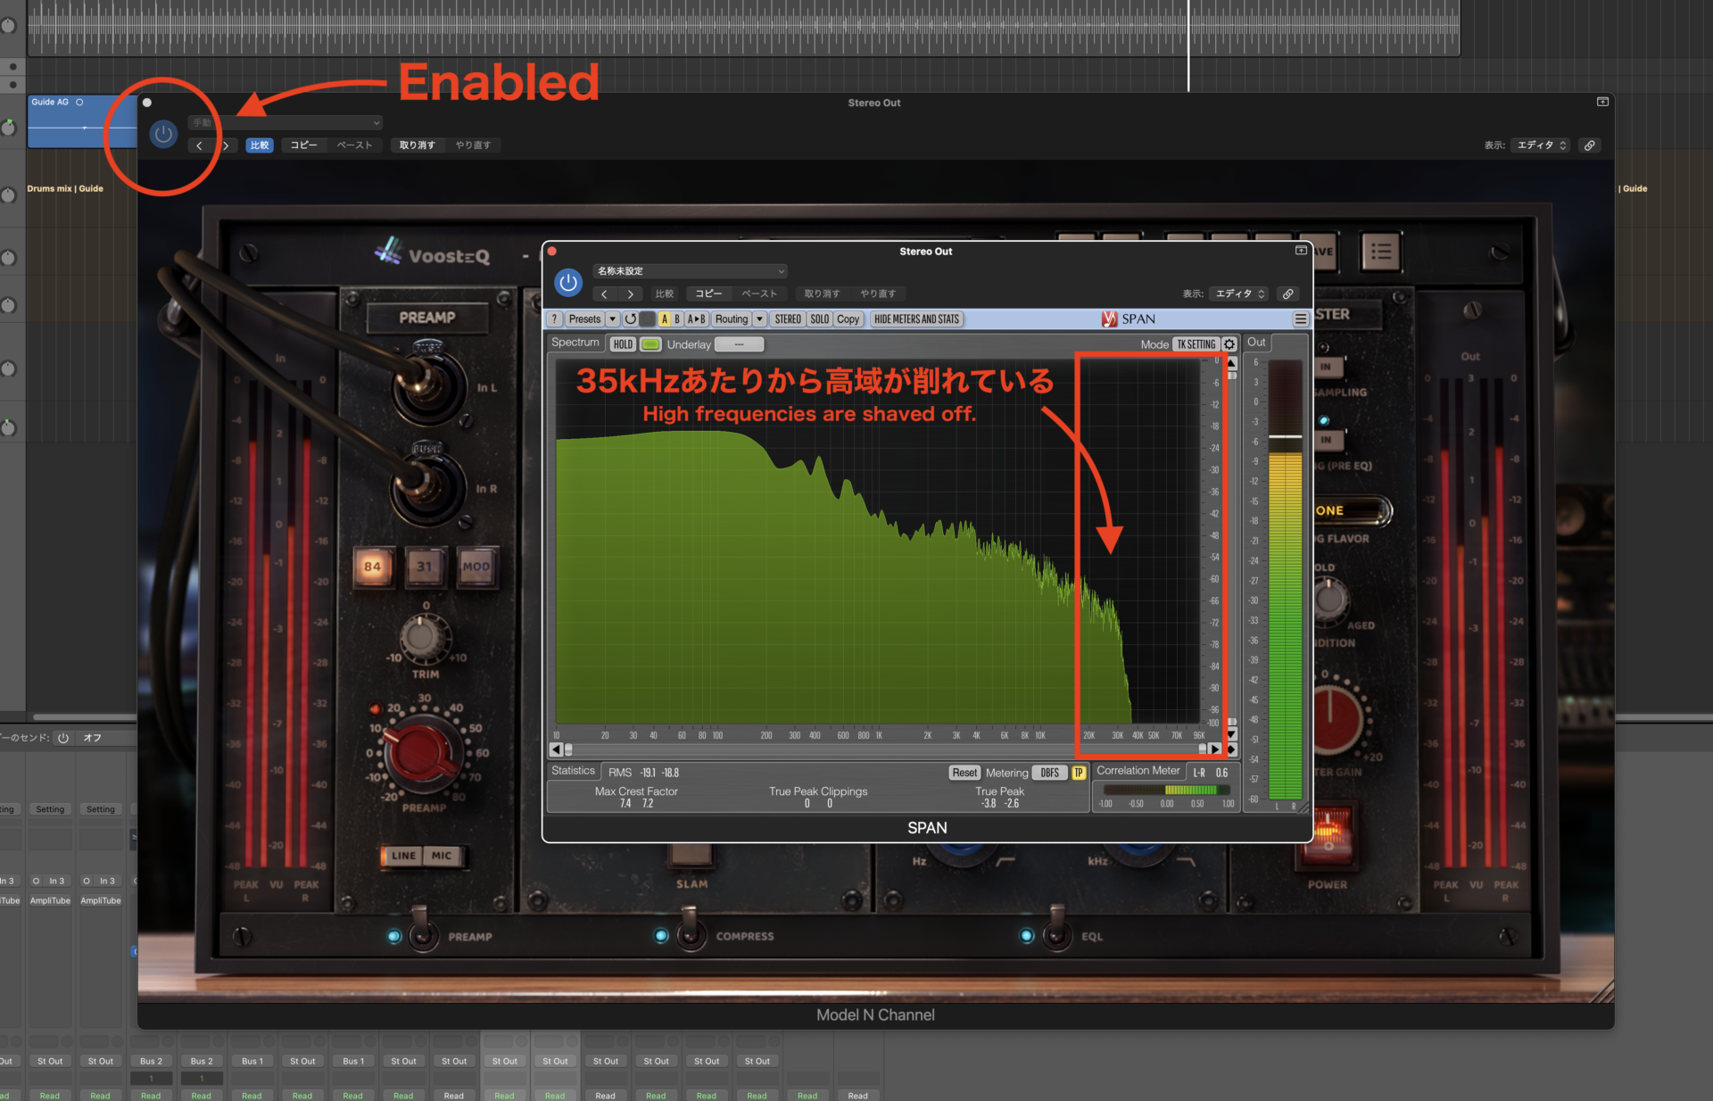Viewport: 1713px width, 1101px height.
Task: Click the SPAN window expand icon
Action: [1301, 251]
